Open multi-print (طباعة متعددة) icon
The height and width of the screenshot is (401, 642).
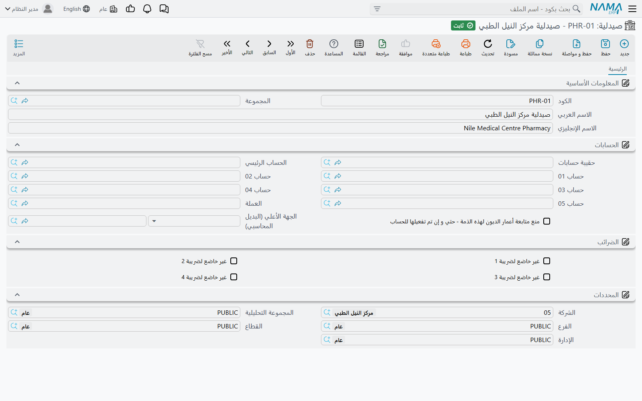(x=436, y=44)
